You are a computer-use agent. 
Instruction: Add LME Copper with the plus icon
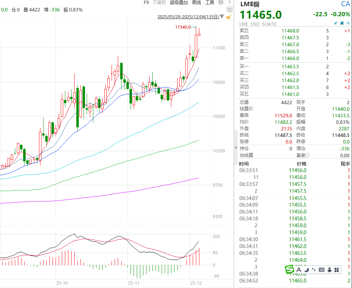click(x=348, y=23)
